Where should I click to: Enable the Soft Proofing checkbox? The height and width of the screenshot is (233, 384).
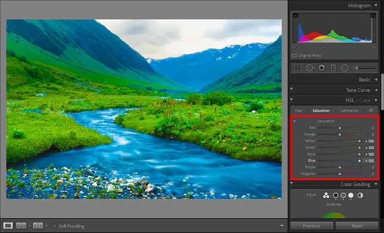point(55,226)
